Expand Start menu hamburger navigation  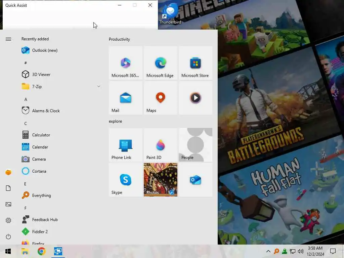point(8,39)
